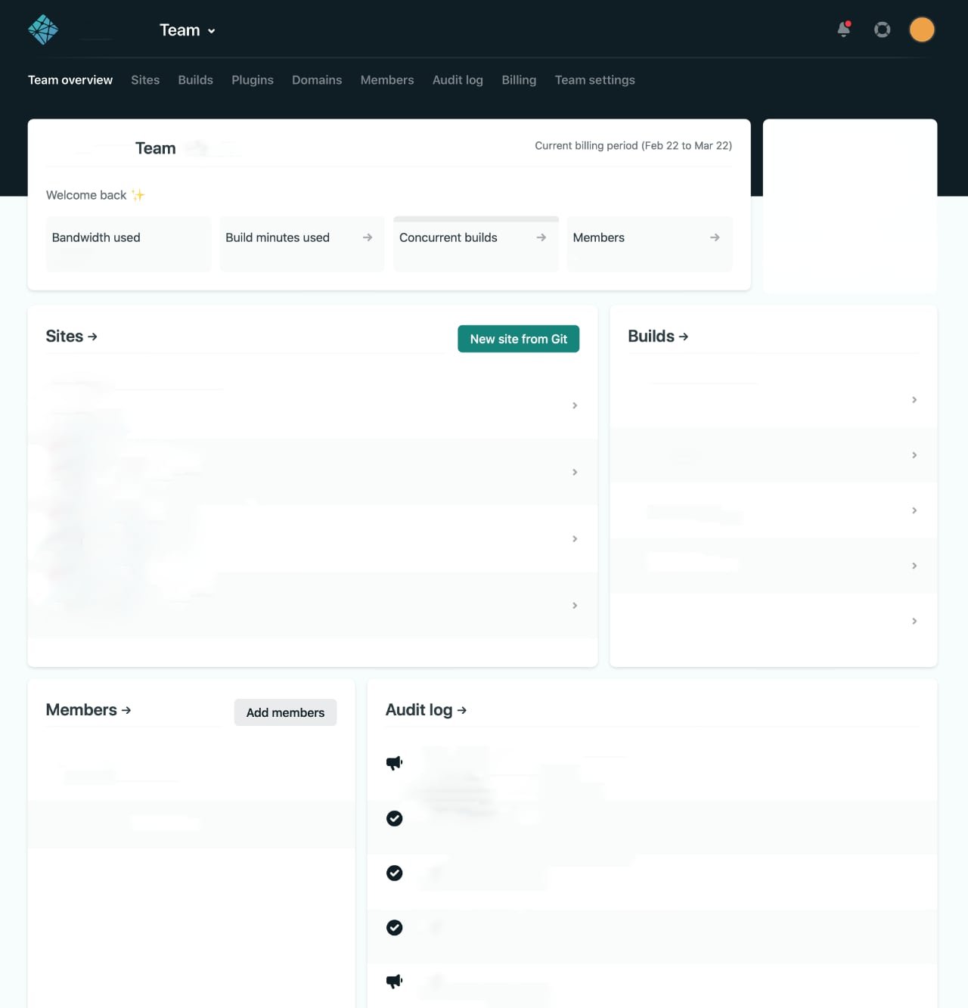The height and width of the screenshot is (1008, 968).
Task: Go to the Billing tab
Action: (519, 80)
